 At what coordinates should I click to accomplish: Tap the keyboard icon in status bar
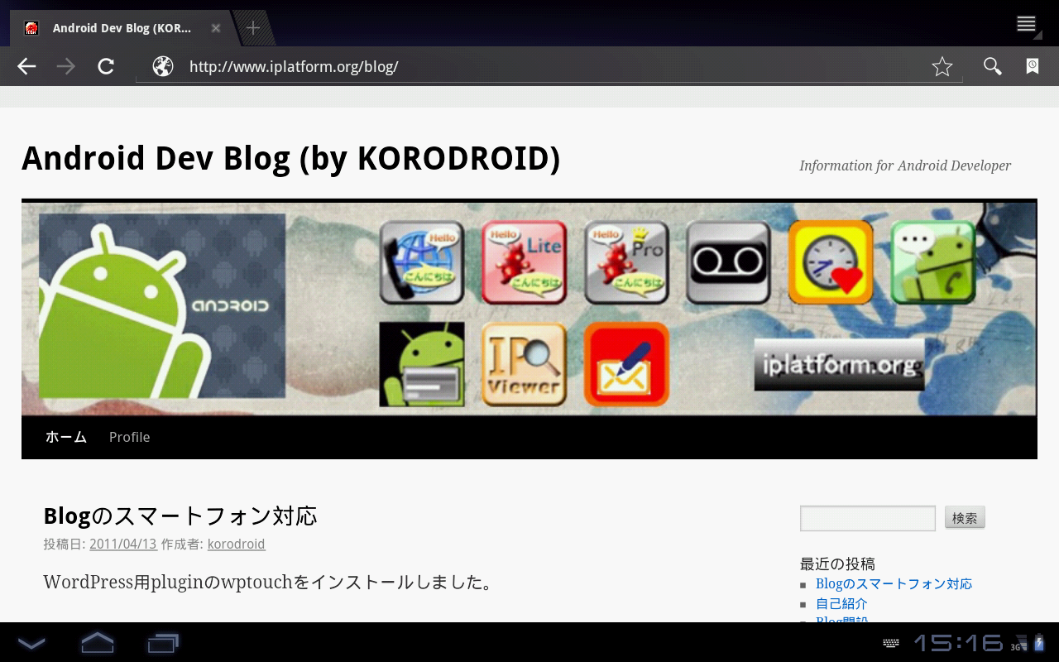891,643
